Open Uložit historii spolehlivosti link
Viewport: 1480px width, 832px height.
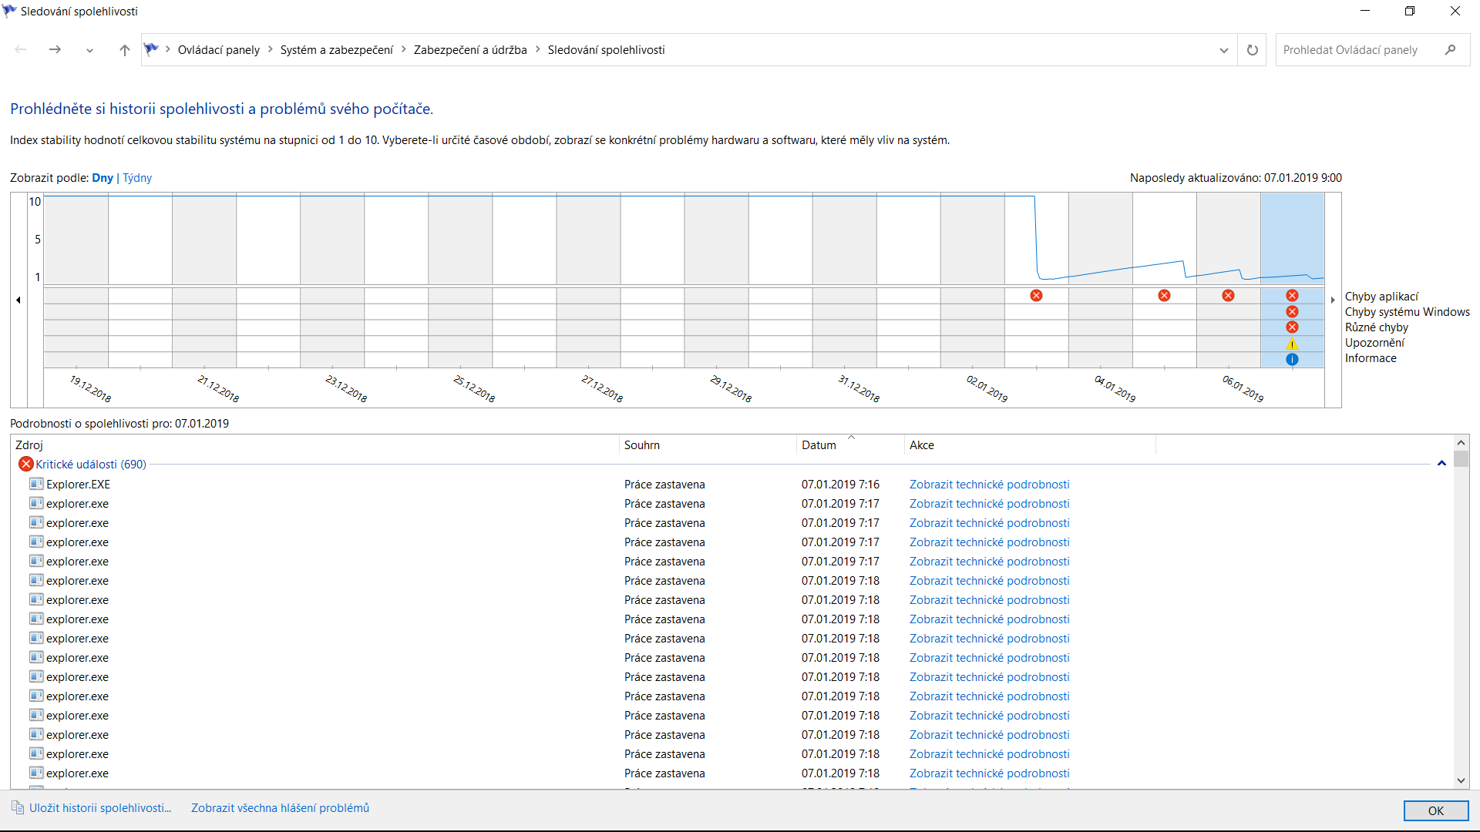(x=99, y=808)
